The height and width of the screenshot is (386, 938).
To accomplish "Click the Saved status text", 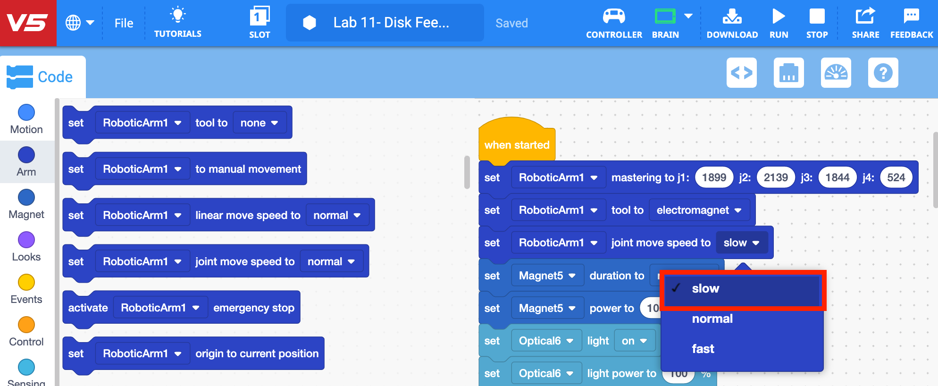I will [511, 23].
